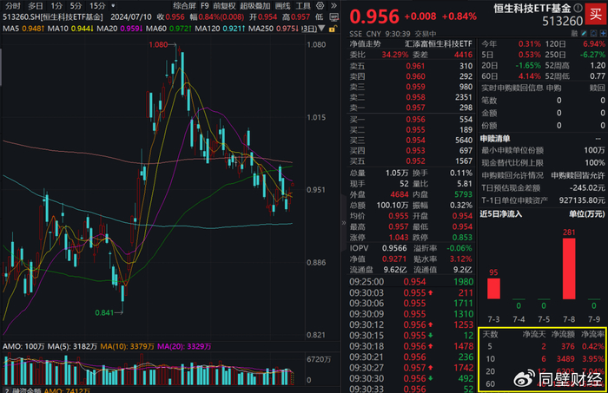Add to watchlist with blue plus icon
The height and width of the screenshot is (393, 608).
pos(603,34)
